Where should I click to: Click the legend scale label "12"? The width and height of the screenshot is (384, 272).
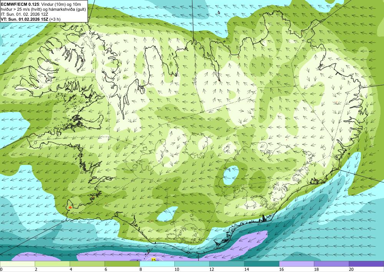212,270
